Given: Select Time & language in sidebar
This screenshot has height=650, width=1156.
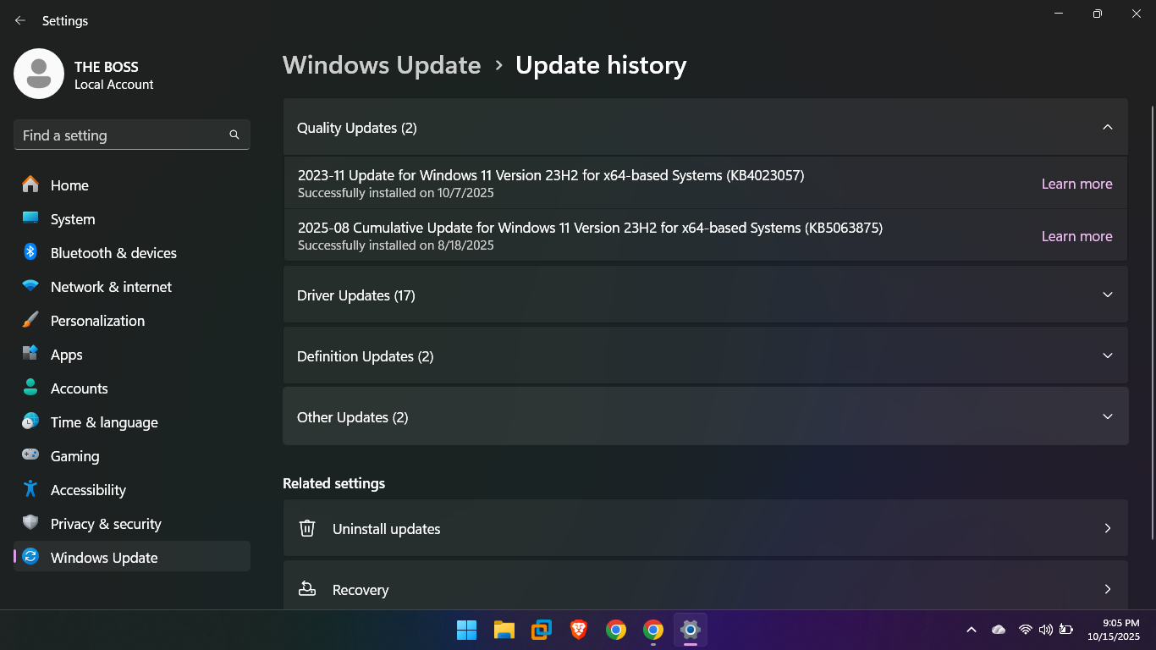Looking at the screenshot, I should 104,422.
